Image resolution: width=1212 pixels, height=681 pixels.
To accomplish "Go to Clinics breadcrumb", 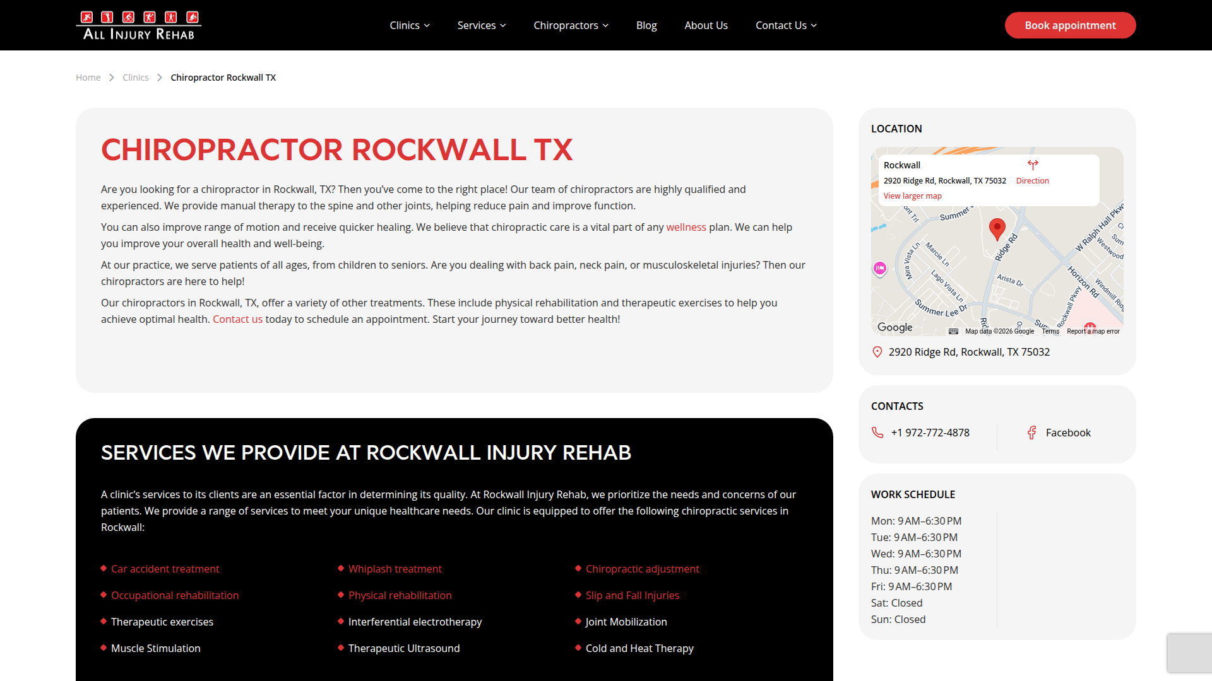I will [x=136, y=78].
